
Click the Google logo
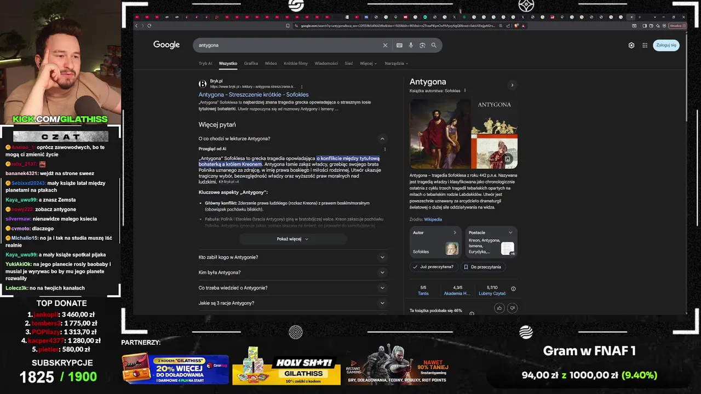(166, 45)
